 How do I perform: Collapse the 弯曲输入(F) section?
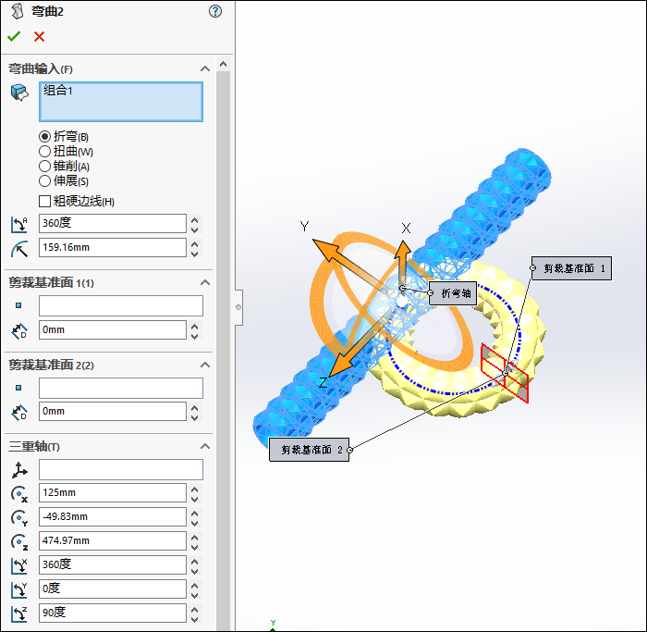point(204,68)
